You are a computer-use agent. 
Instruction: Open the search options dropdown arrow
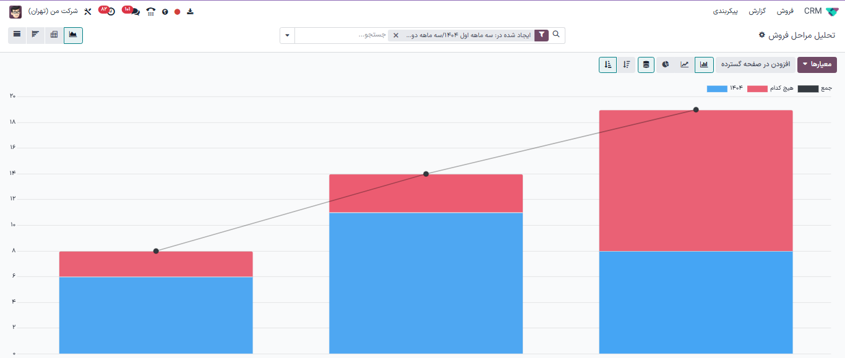pos(287,35)
